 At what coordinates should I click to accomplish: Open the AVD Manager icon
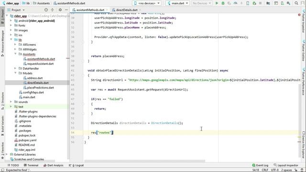point(282,3)
